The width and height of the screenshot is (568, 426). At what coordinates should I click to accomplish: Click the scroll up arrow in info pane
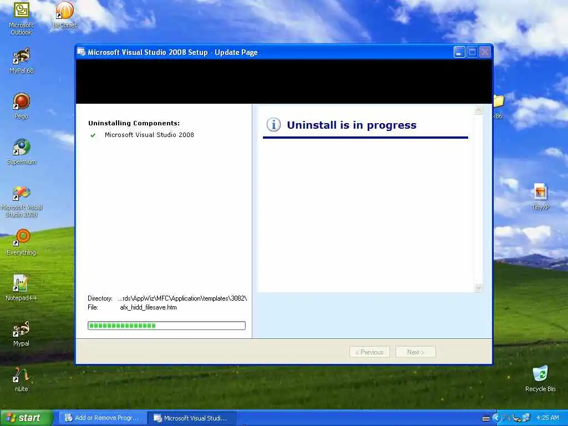(478, 110)
